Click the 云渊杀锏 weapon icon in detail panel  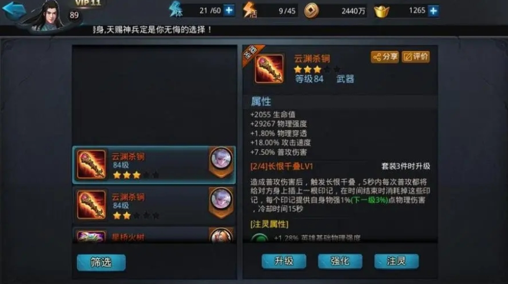269,69
